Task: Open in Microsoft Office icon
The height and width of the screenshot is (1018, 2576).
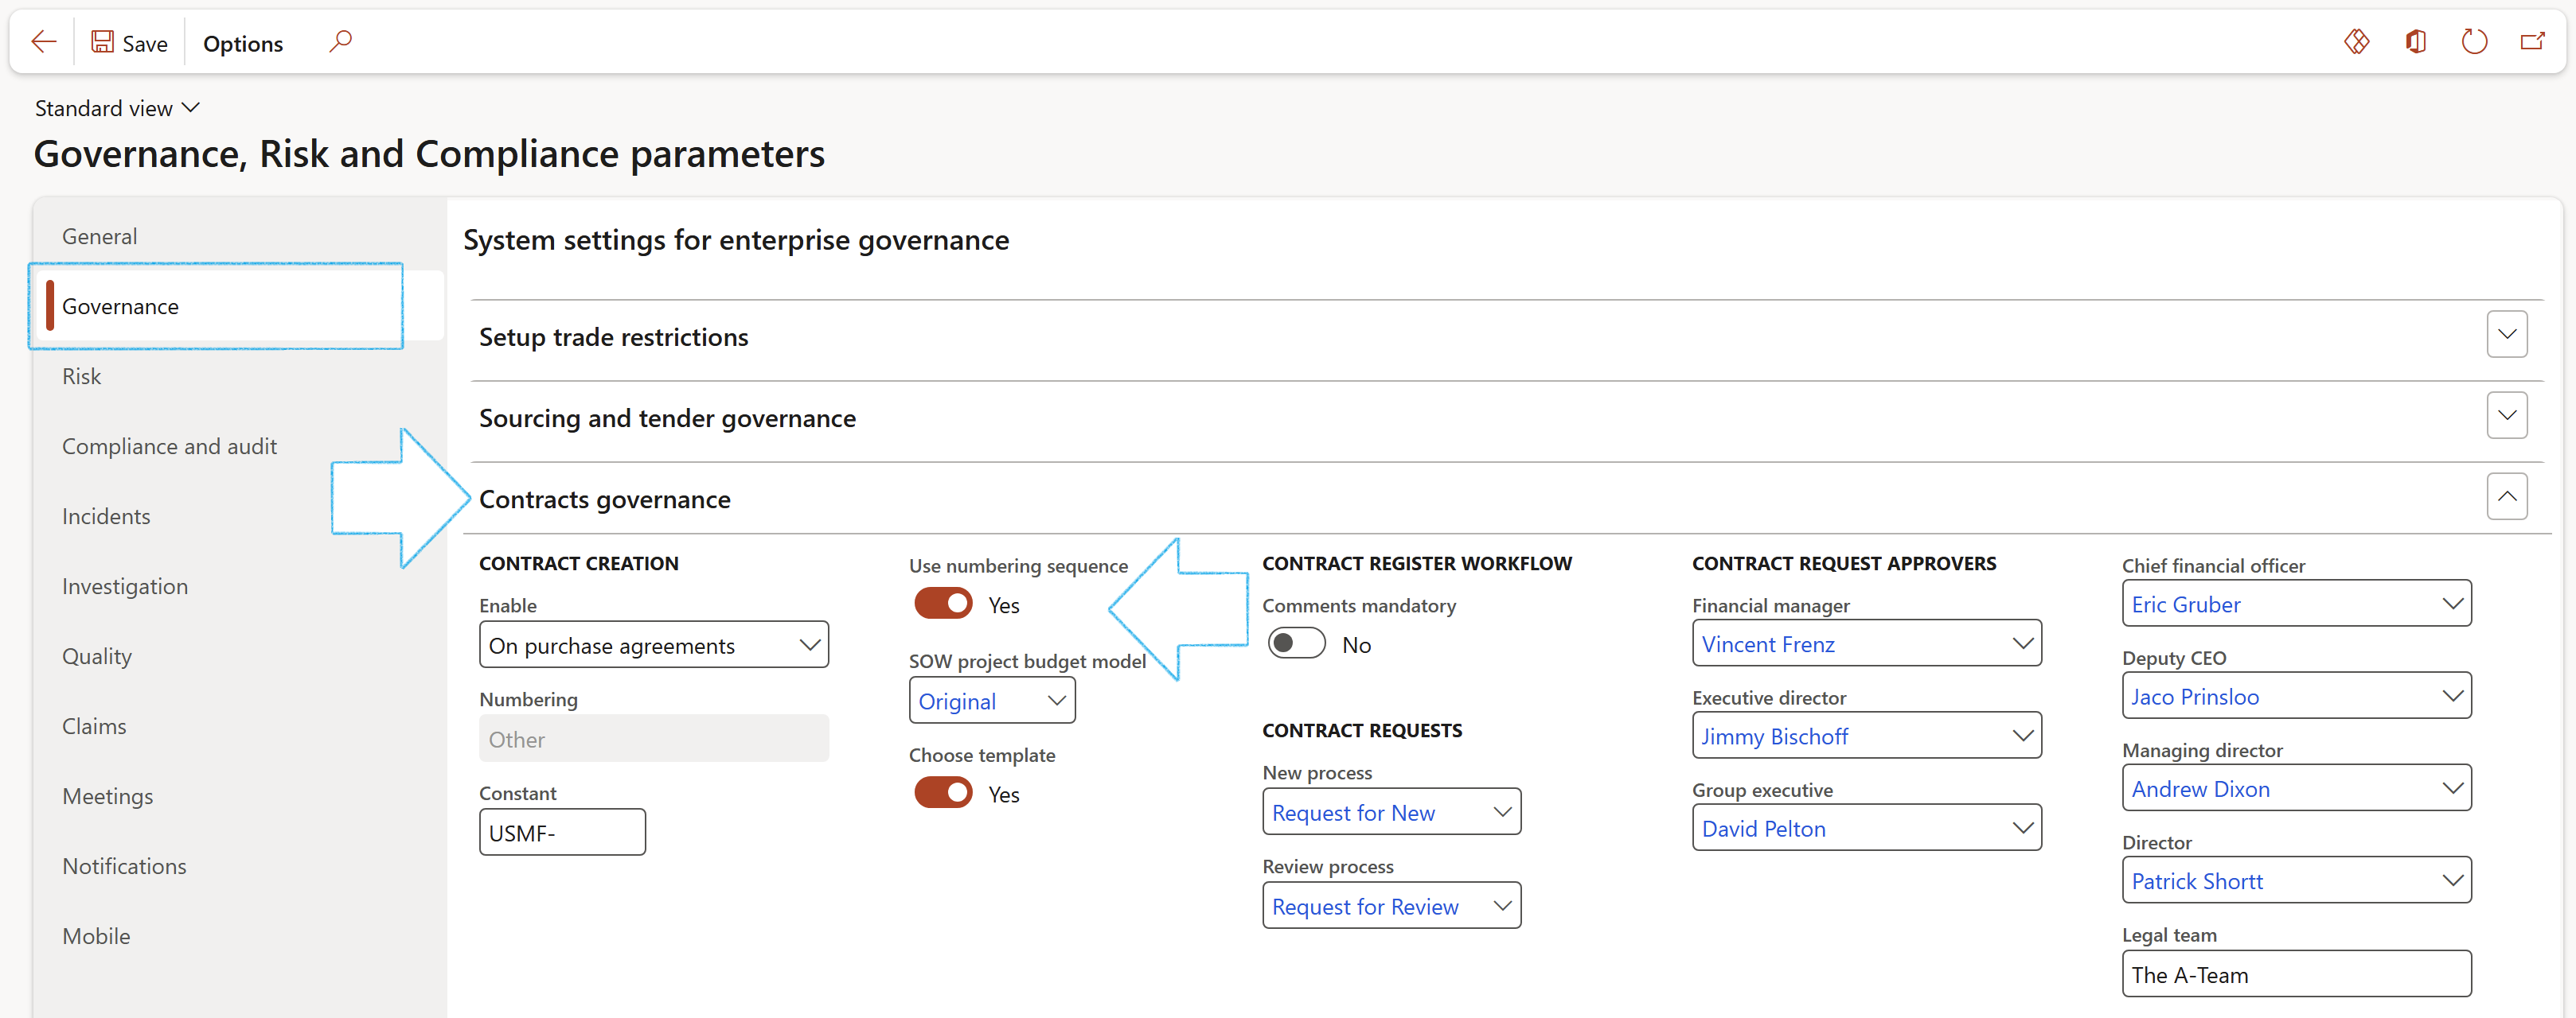Action: [x=2416, y=42]
